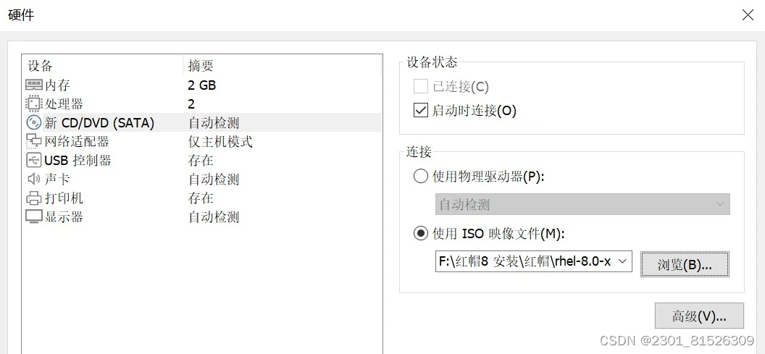
Task: Open the 高级(V)... advanced settings button
Action: 699,316
